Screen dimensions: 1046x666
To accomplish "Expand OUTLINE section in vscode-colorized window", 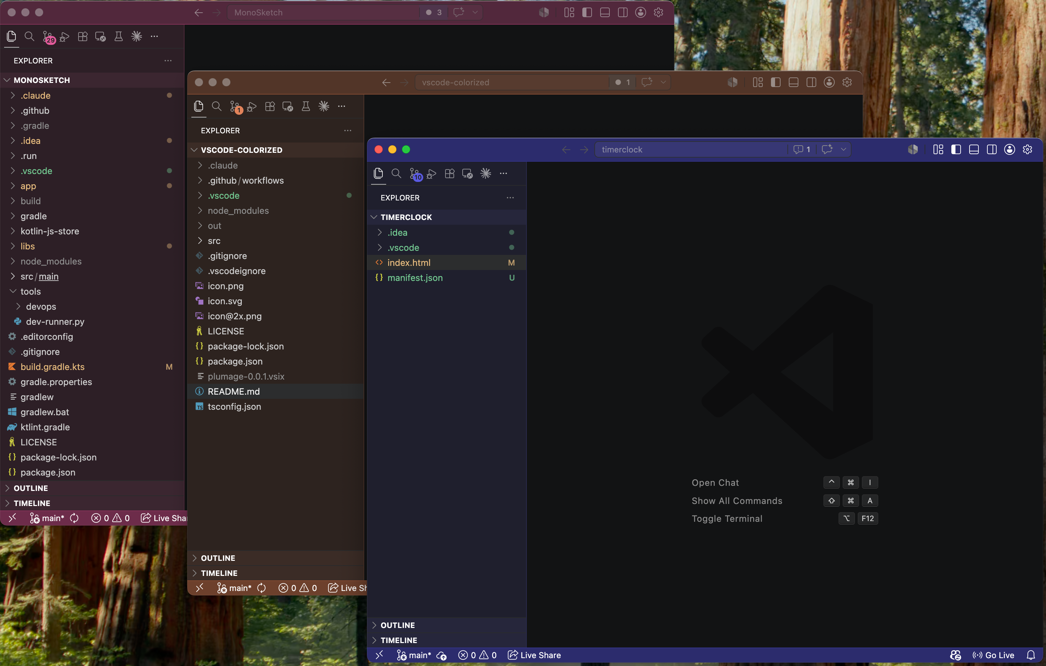I will [275, 558].
